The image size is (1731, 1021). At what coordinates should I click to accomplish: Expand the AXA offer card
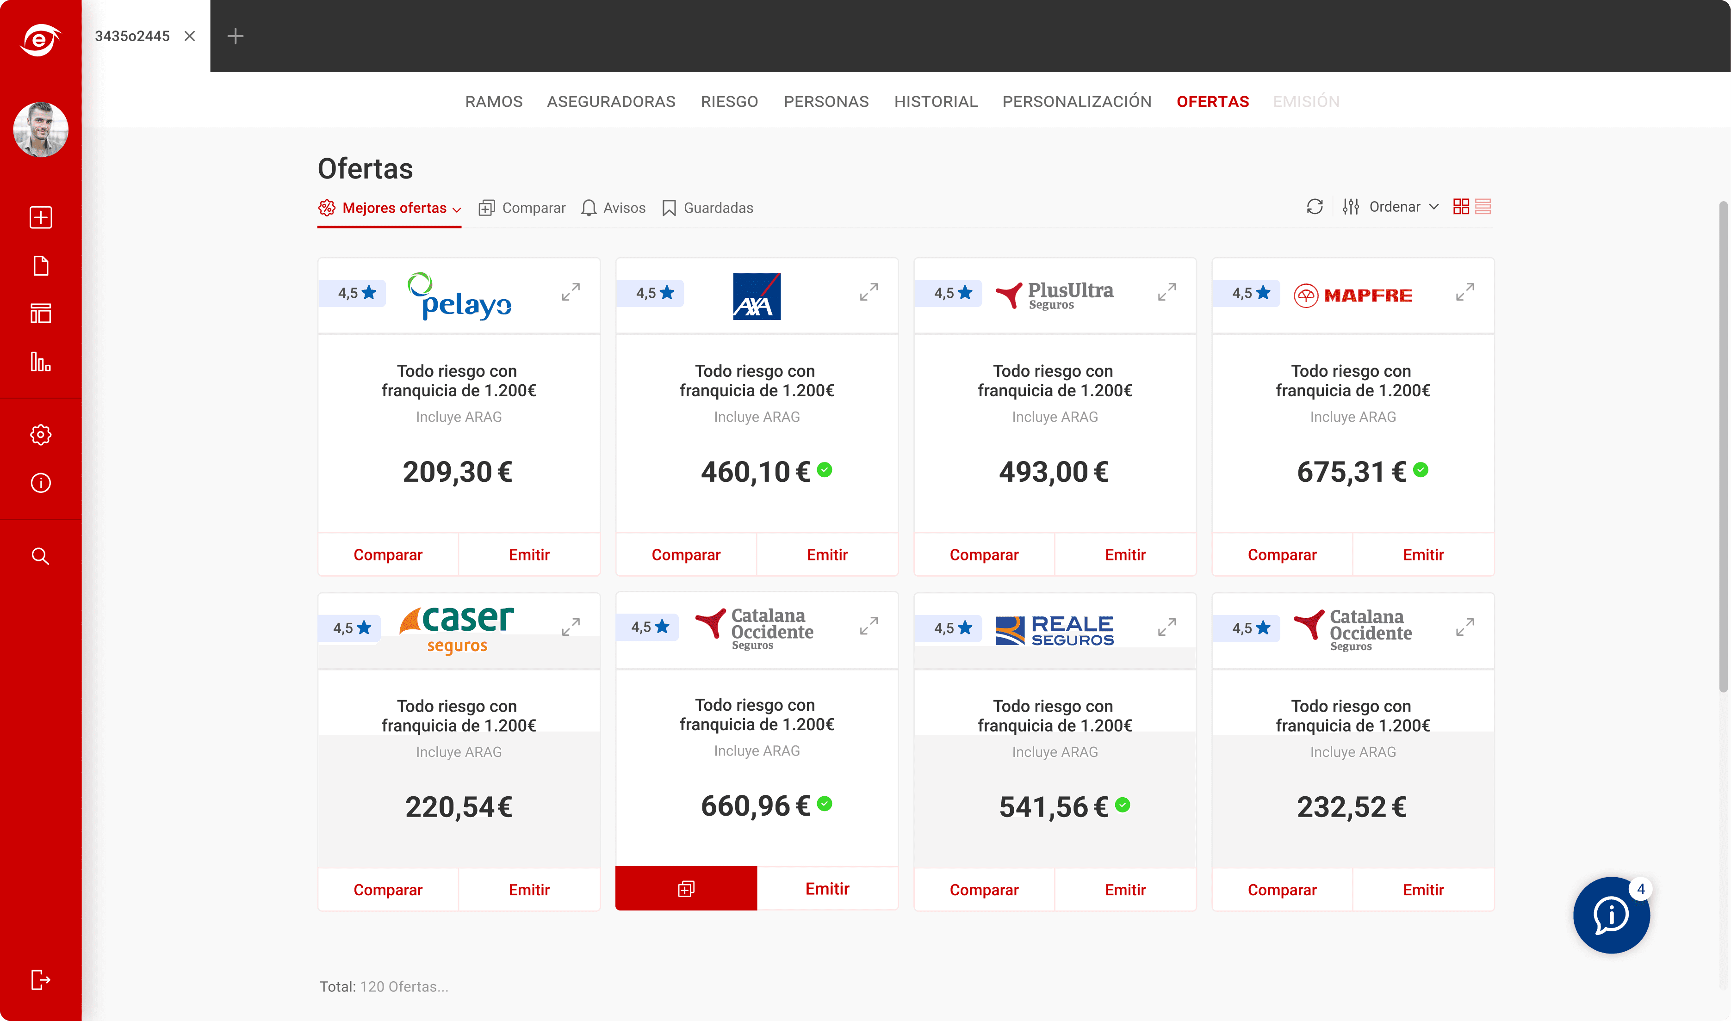pyautogui.click(x=869, y=292)
